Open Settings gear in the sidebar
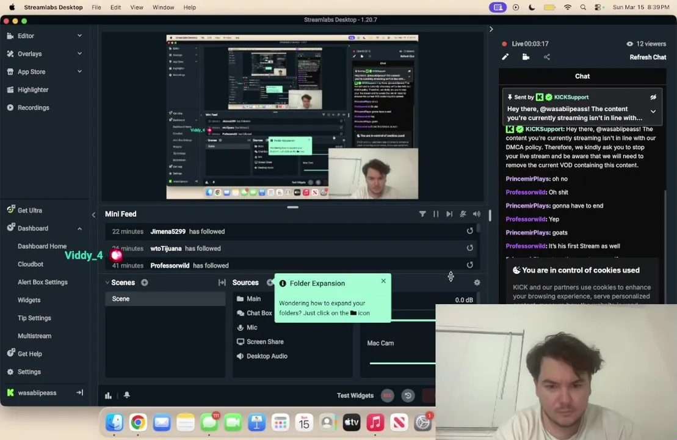677x440 pixels. [10, 372]
